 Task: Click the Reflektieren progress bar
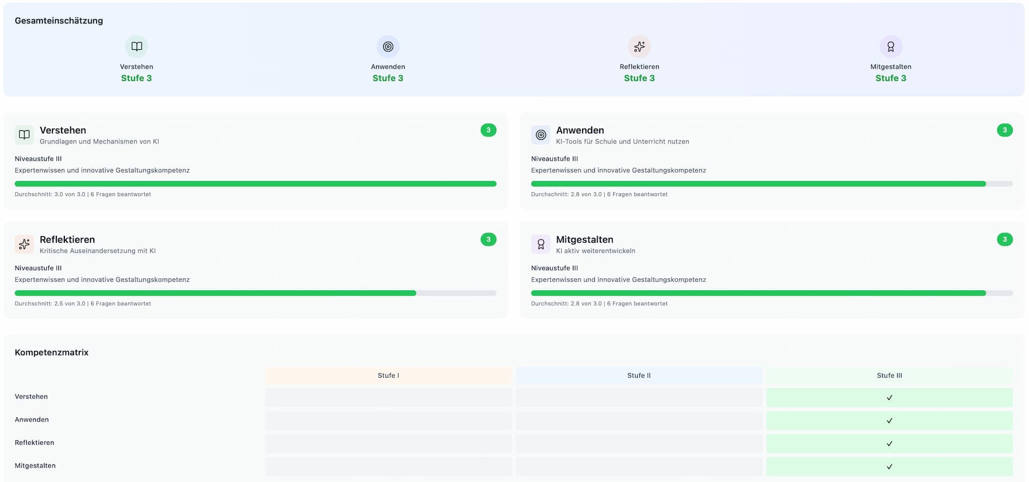(255, 293)
